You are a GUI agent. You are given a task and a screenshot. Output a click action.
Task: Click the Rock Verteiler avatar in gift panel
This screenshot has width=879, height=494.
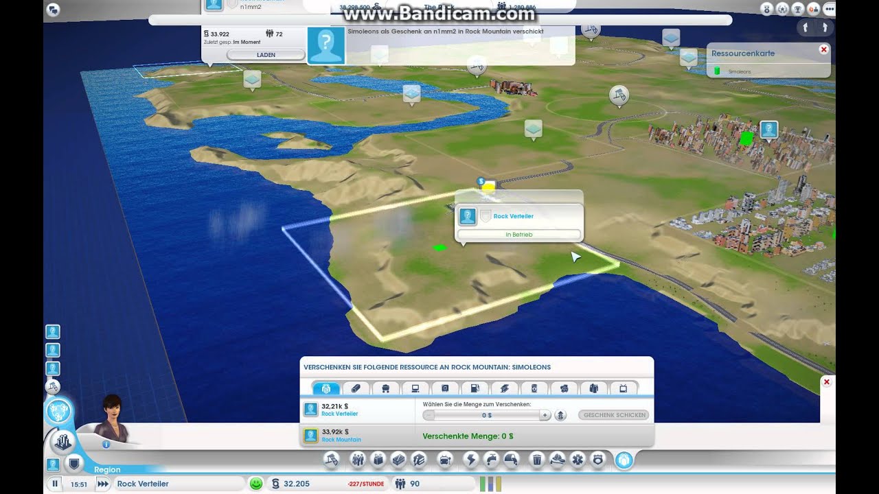(x=310, y=410)
